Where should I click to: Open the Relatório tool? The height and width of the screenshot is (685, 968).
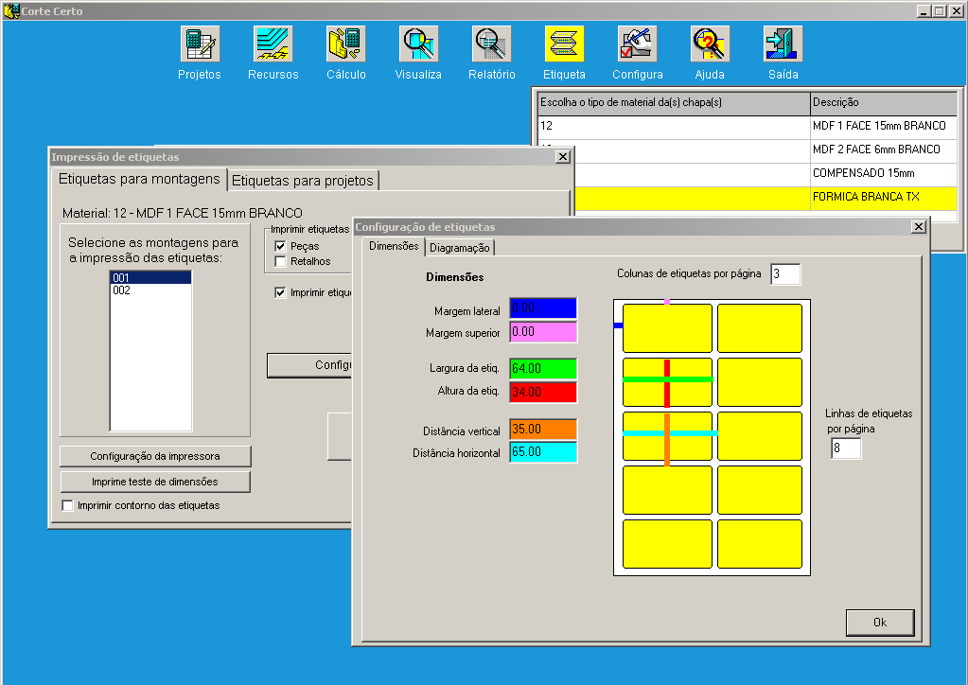click(x=491, y=42)
